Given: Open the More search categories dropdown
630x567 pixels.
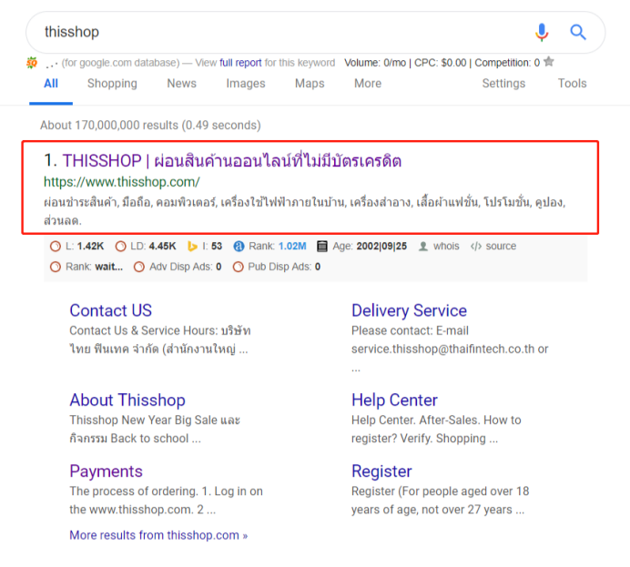Looking at the screenshot, I should [368, 84].
